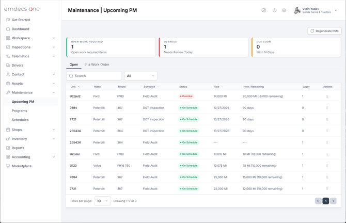Click Vipin Yadav profile avatar
The image size is (346, 223).
click(x=297, y=10)
